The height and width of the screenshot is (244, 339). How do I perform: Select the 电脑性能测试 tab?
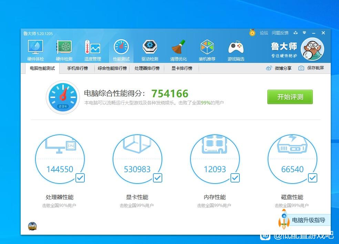(42, 68)
